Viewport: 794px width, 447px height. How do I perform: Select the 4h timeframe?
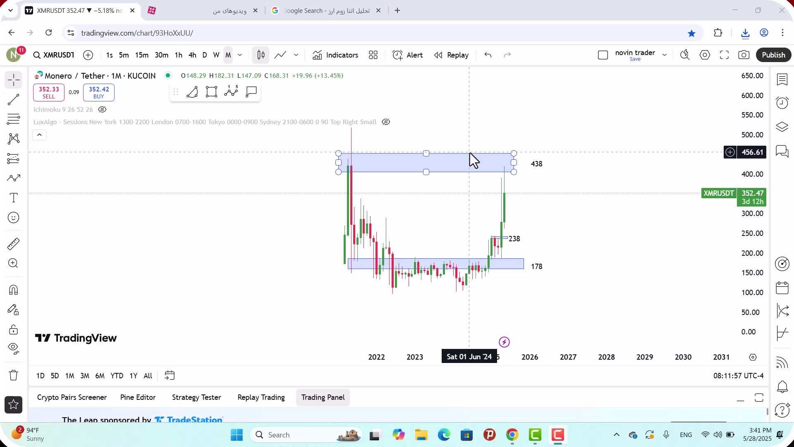point(192,55)
